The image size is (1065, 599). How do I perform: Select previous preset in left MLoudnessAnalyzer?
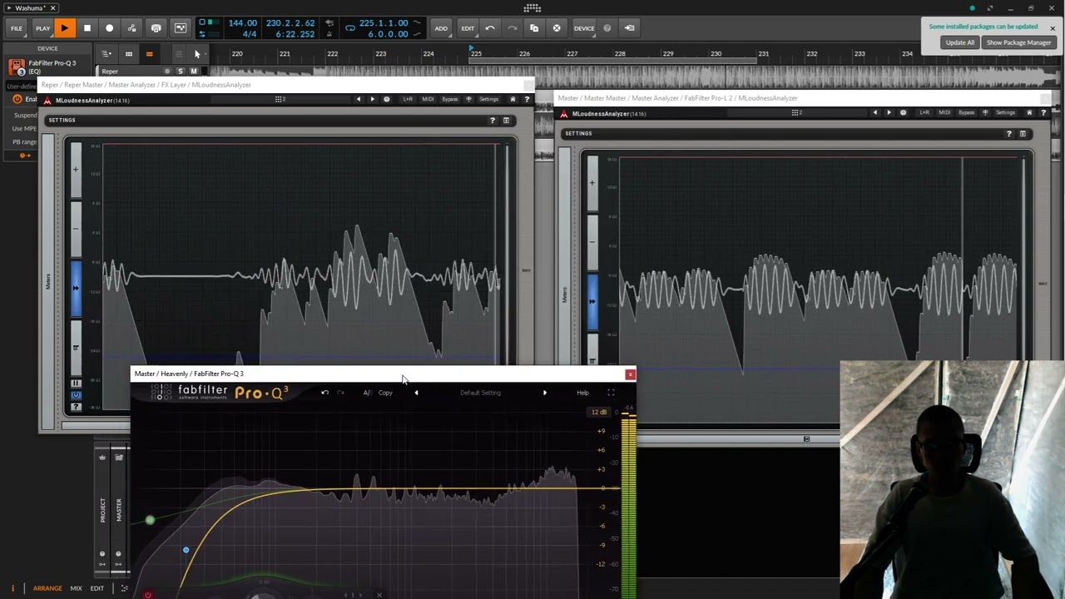[359, 99]
